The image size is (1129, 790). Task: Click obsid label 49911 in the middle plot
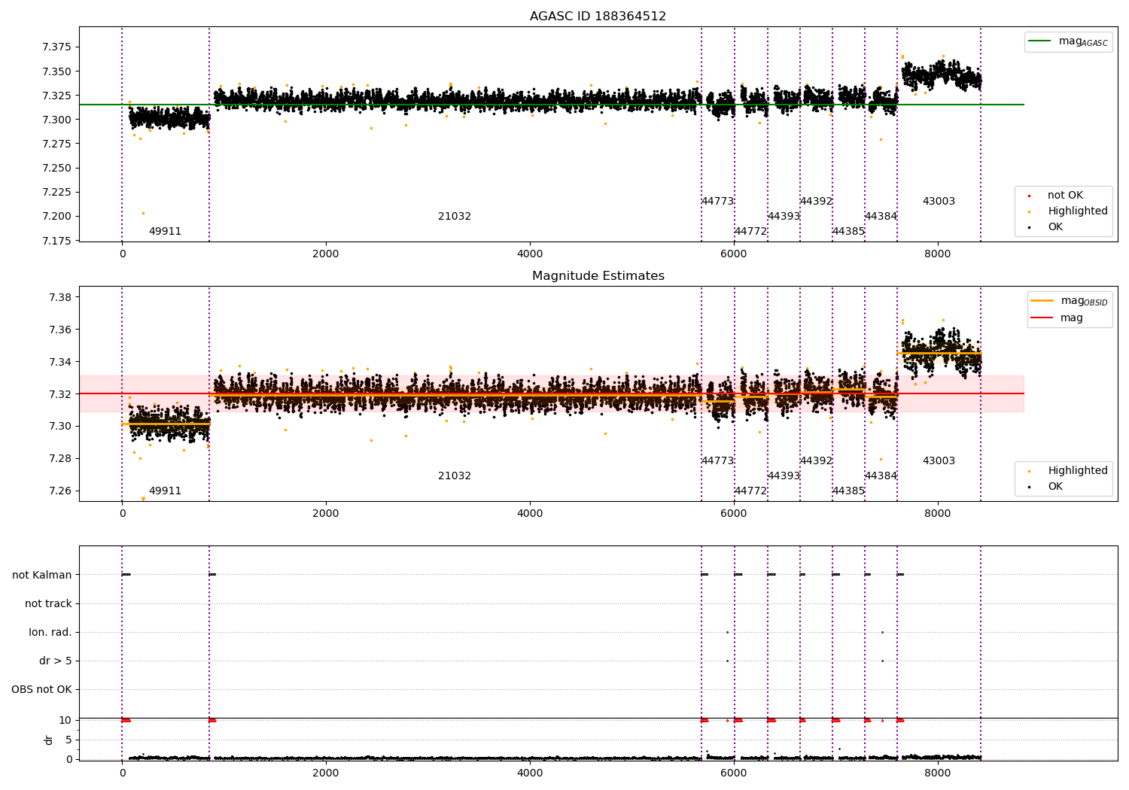tap(165, 491)
